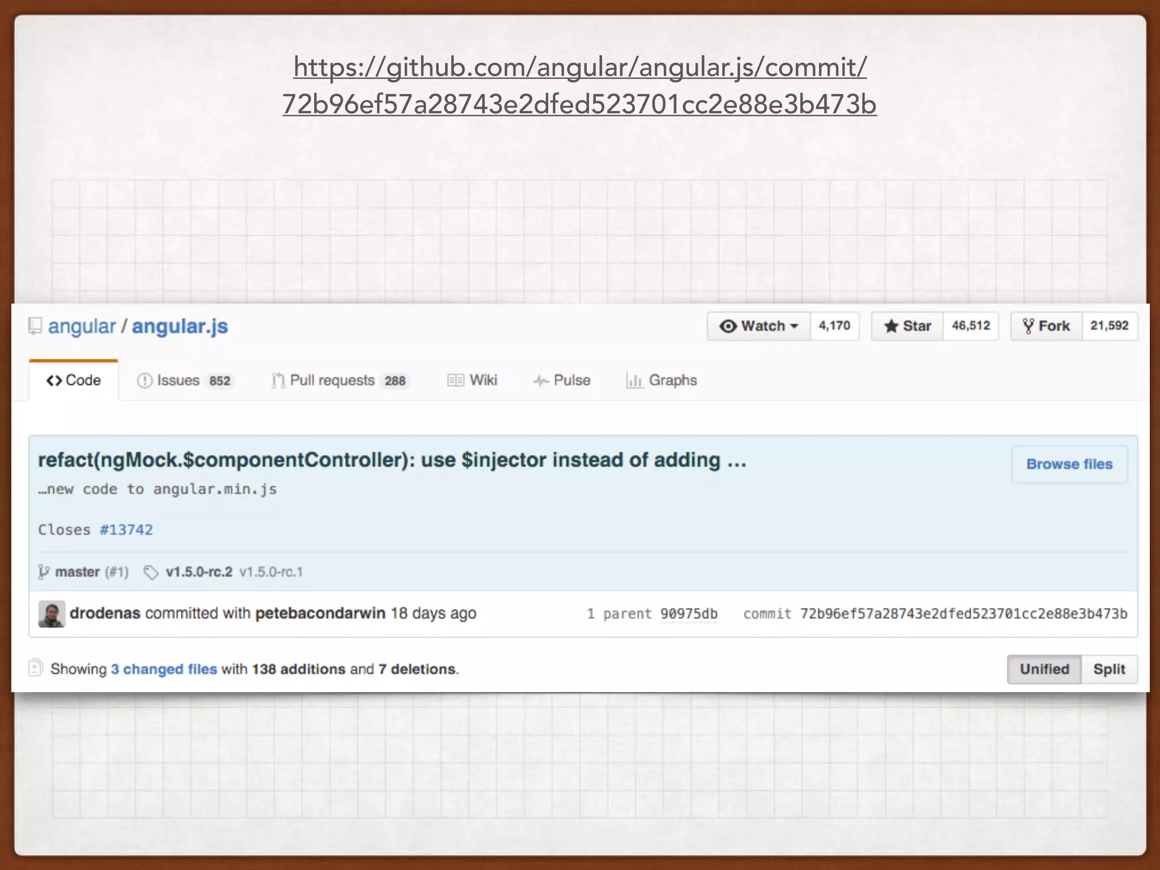
Task: View the 46,512 stargazers count
Action: 971,326
